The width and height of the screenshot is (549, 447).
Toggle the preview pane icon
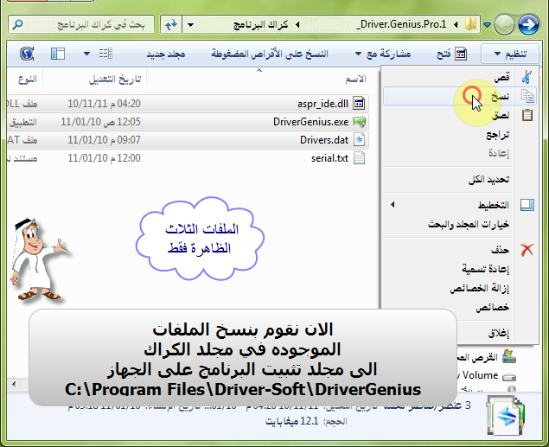[x=58, y=54]
